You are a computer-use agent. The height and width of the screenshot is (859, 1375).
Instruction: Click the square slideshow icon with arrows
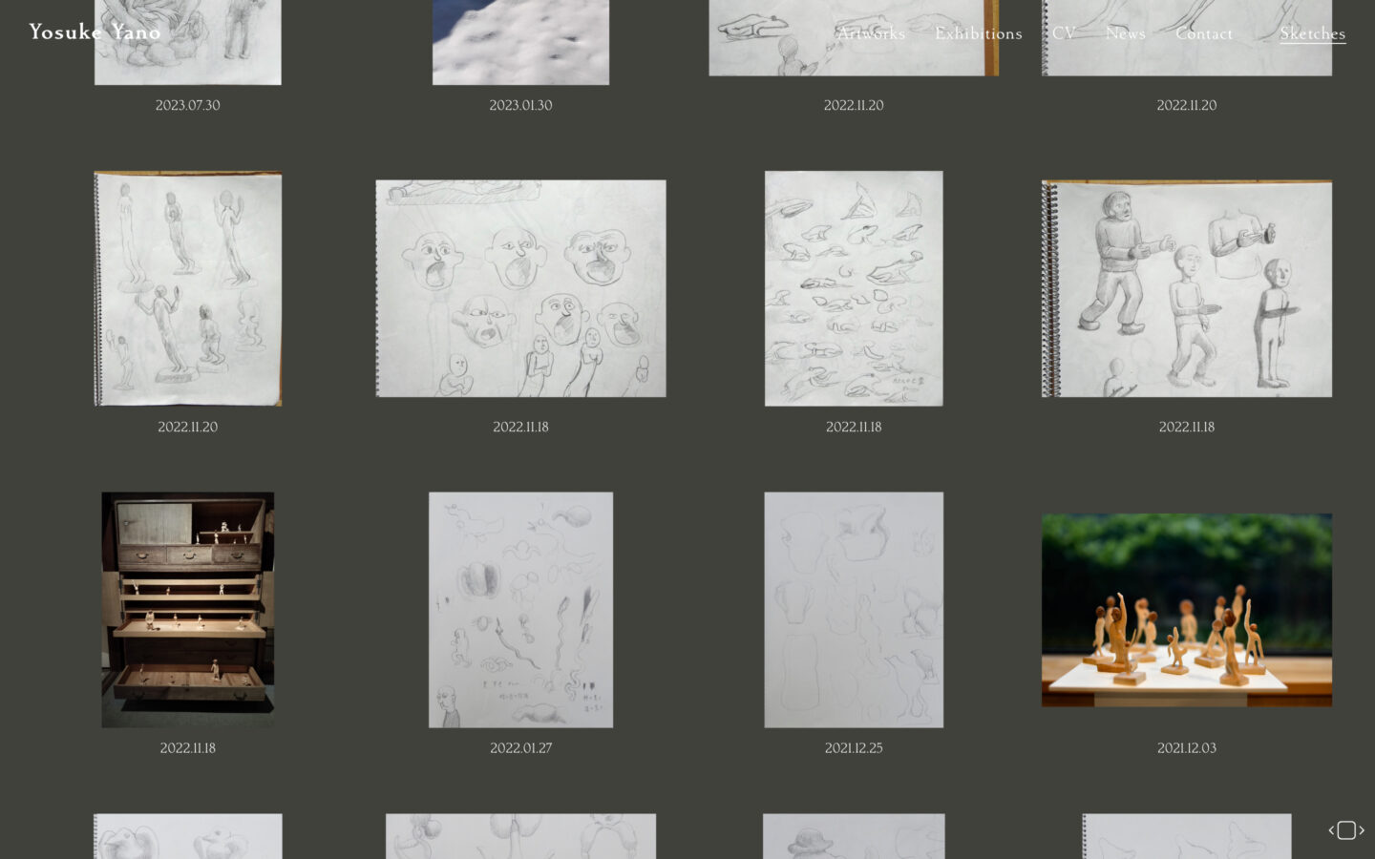1345,830
